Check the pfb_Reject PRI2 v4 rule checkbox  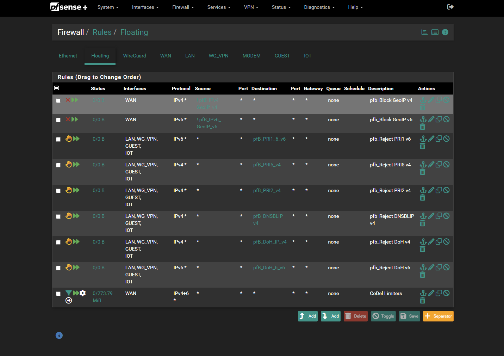click(x=58, y=191)
